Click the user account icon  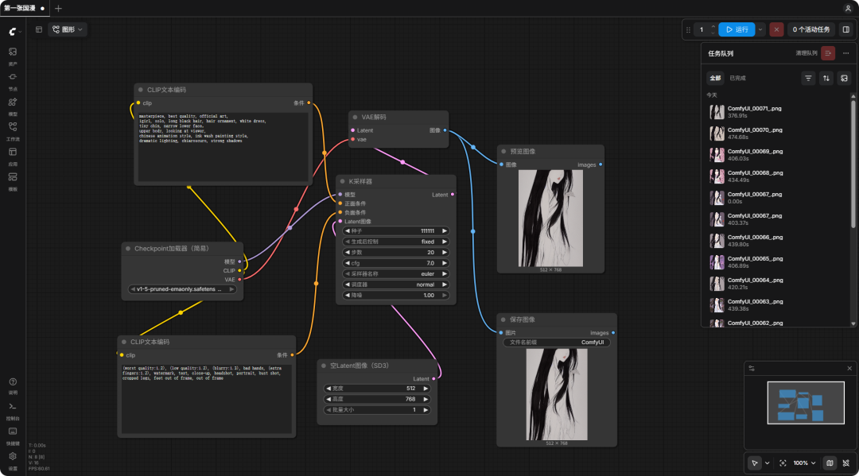[848, 8]
